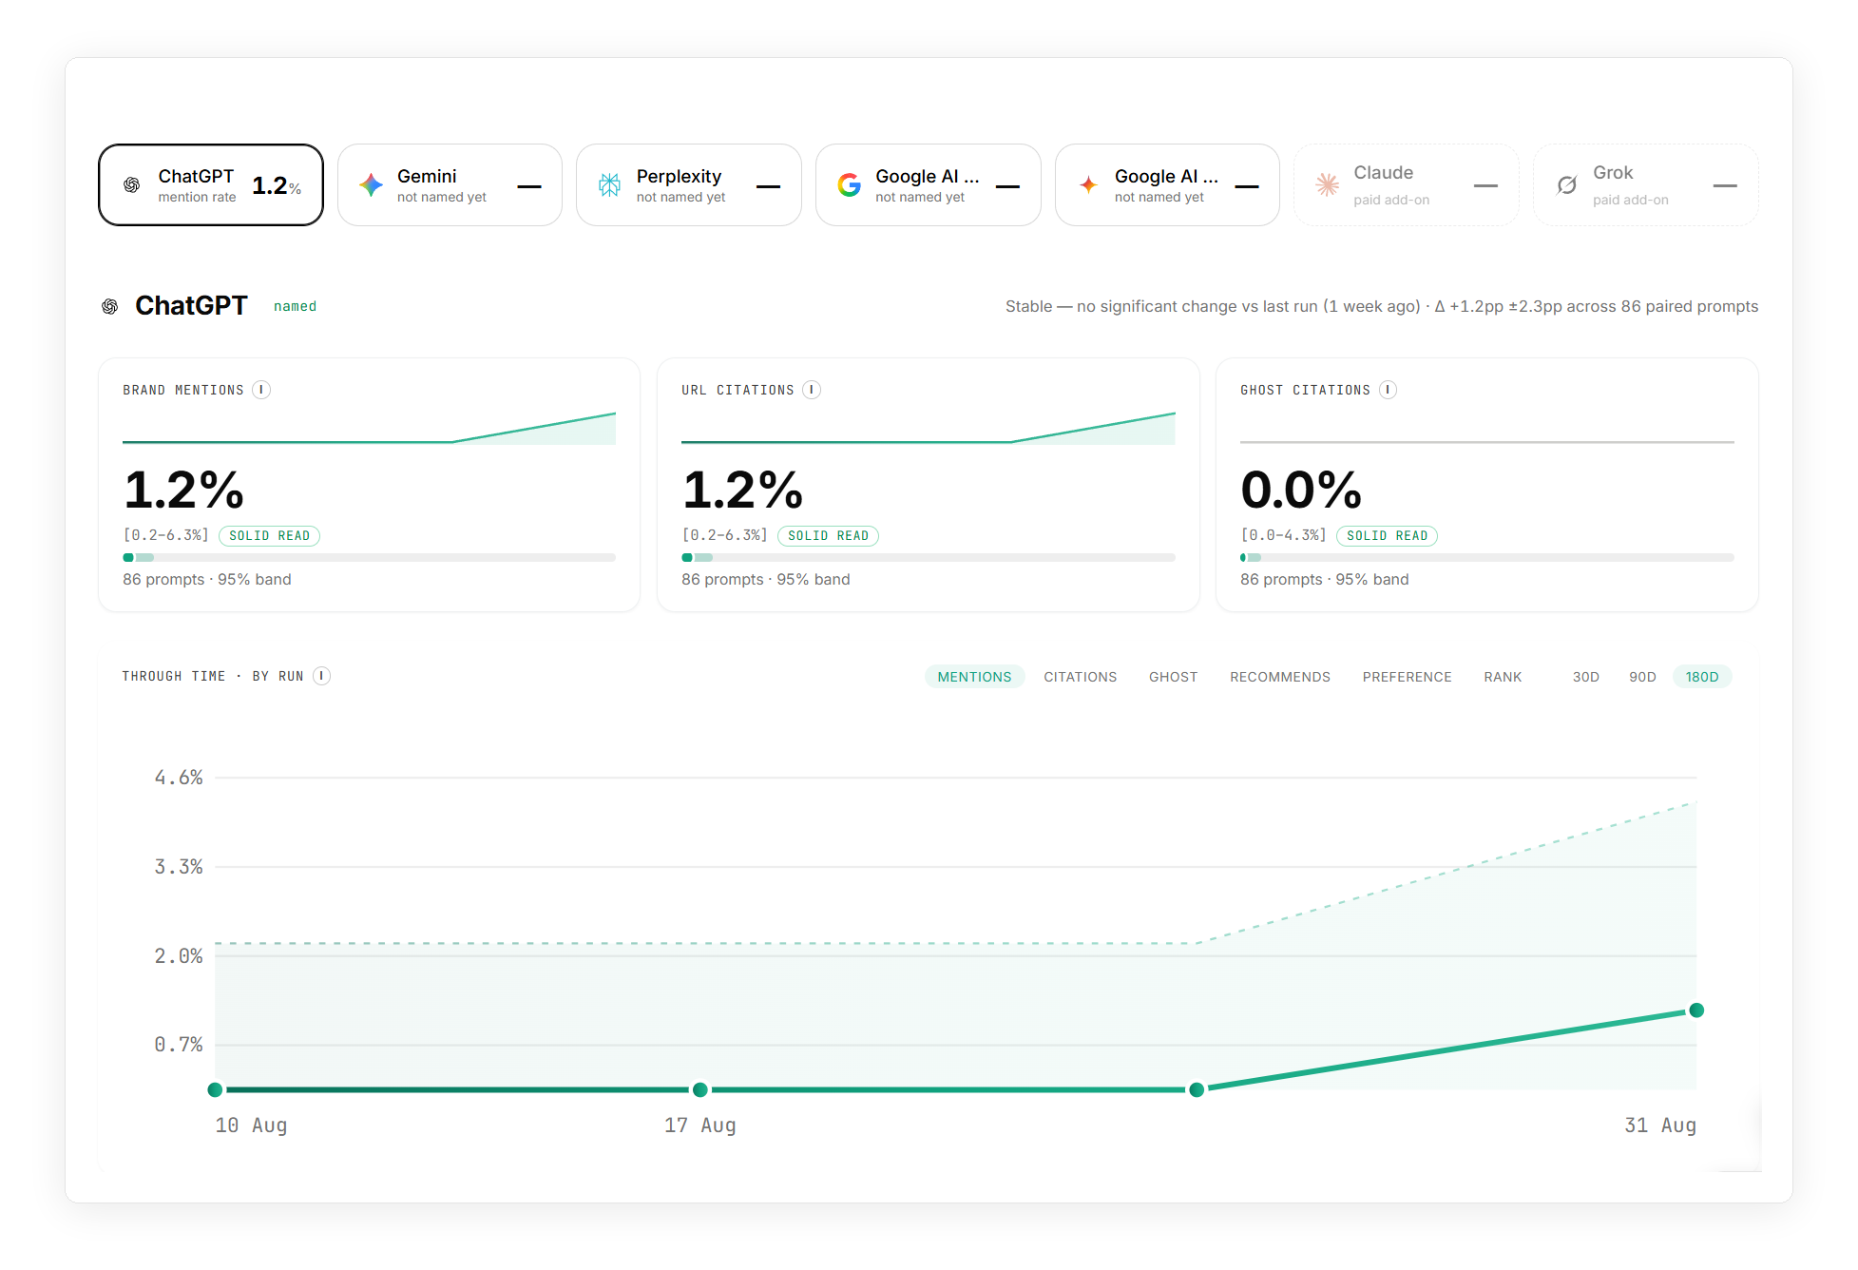Viewport: 1858px width, 1270px height.
Task: Click the data point between 17 and 31 Aug
Action: click(1197, 1089)
